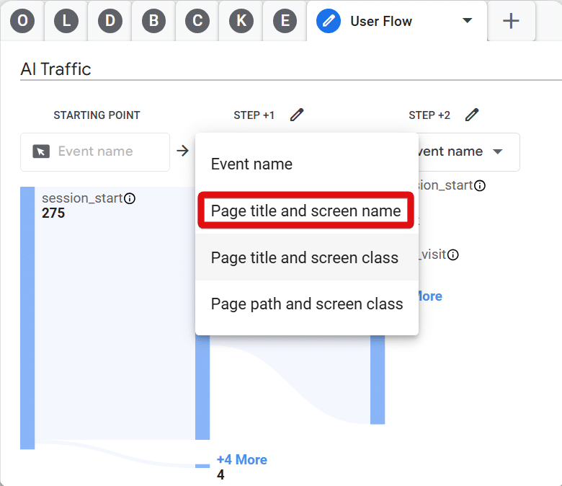The height and width of the screenshot is (486, 562).
Task: Click the starting point session_start node label
Action: click(x=82, y=198)
